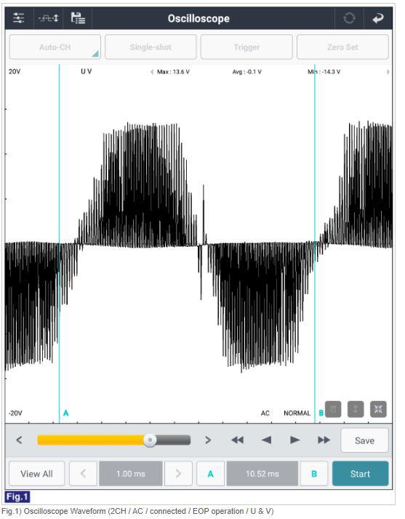Open the Auto-CH dropdown
The image size is (405, 519).
click(x=55, y=47)
